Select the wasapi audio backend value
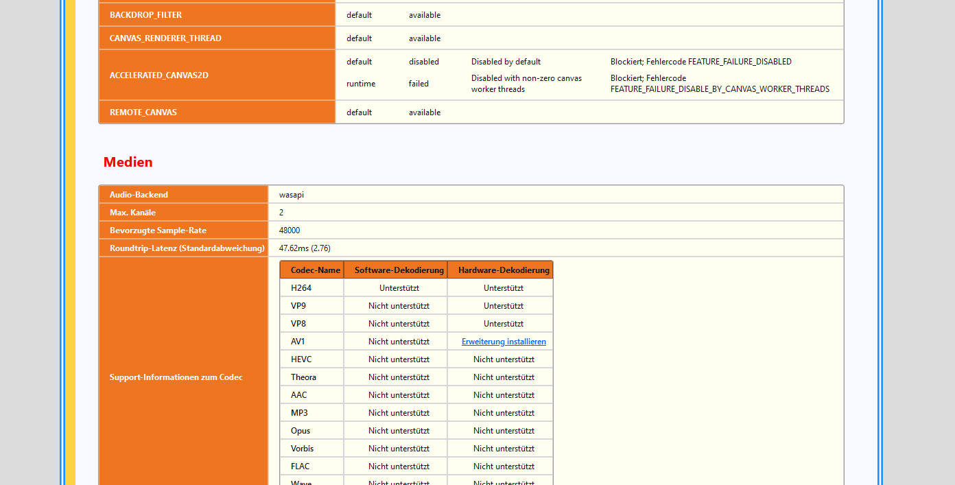The image size is (955, 485). coord(291,195)
